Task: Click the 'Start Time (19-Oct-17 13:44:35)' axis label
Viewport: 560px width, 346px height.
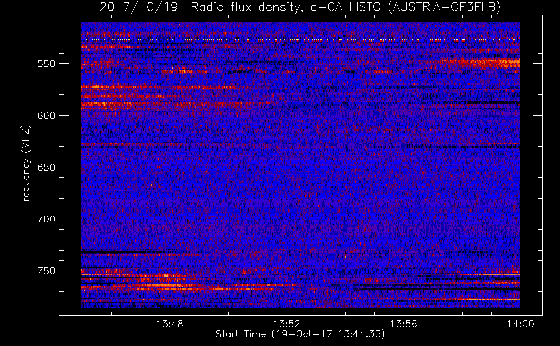Action: pos(300,334)
